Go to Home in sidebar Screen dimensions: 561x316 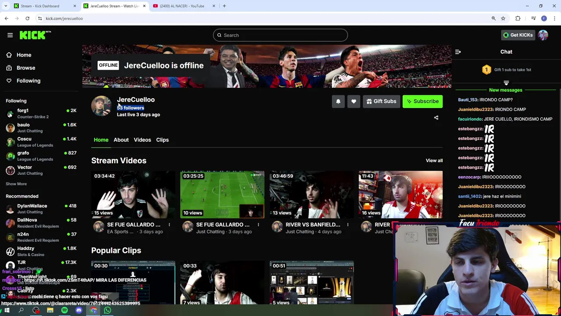24,55
